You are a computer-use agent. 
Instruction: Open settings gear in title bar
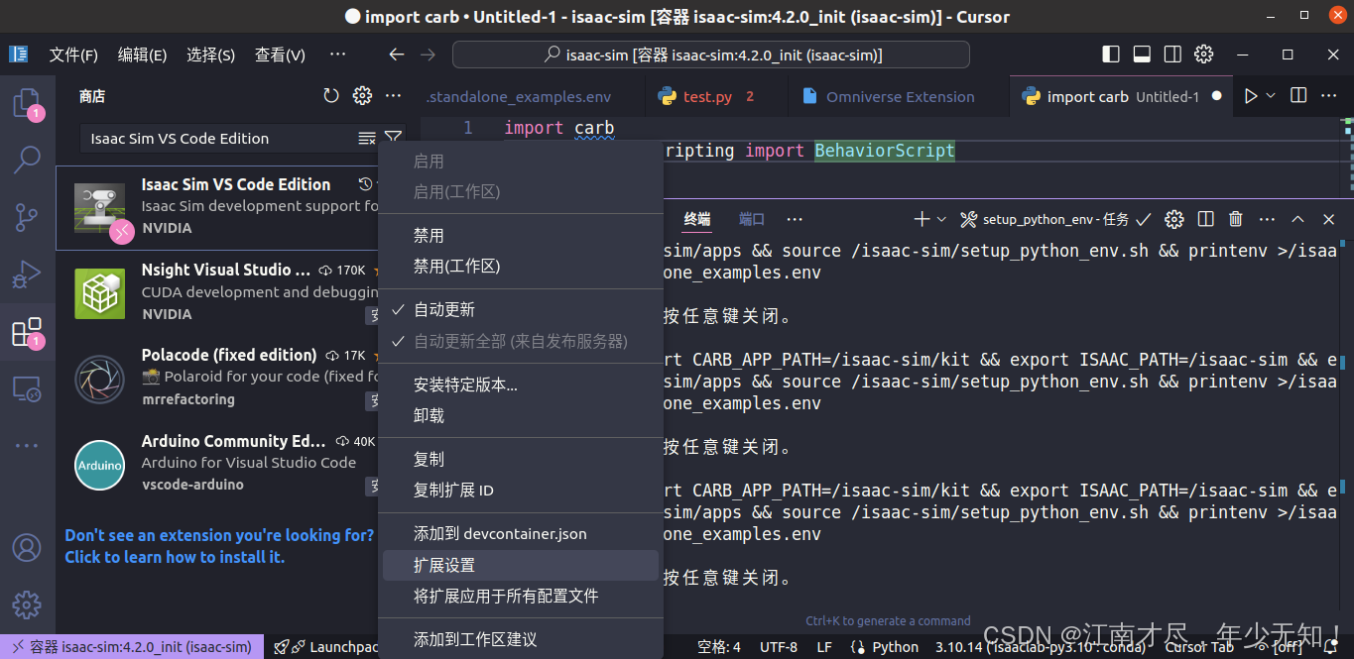coord(1204,55)
